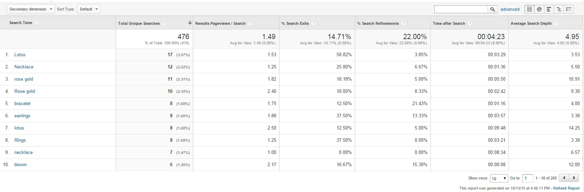This screenshot has height=192, width=584.
Task: Open the 'rose gold' search term row
Action: coord(23,79)
